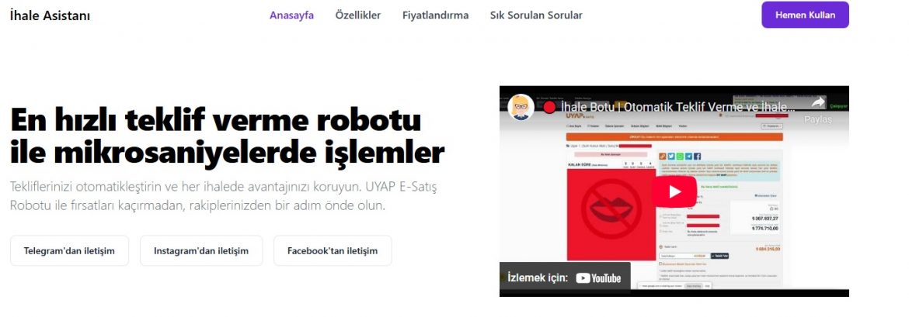Open the Fiyatlandırma page

435,15
